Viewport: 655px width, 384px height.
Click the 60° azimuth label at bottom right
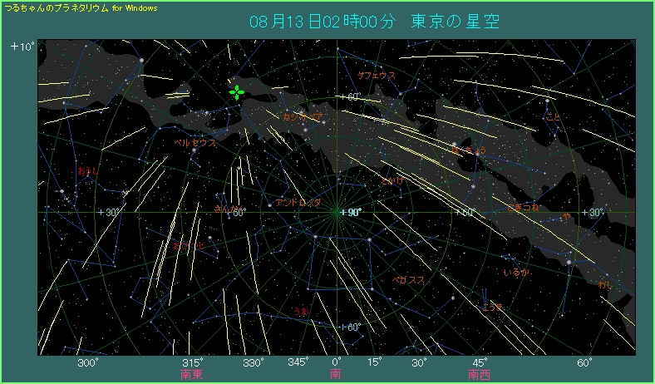pos(584,362)
